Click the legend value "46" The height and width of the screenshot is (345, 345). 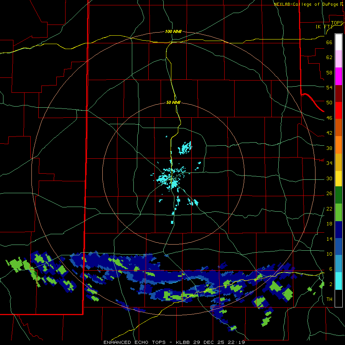coord(329,118)
